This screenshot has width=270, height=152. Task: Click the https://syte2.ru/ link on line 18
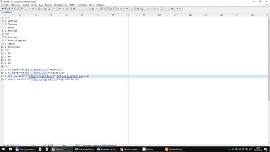pyautogui.click(x=35, y=73)
